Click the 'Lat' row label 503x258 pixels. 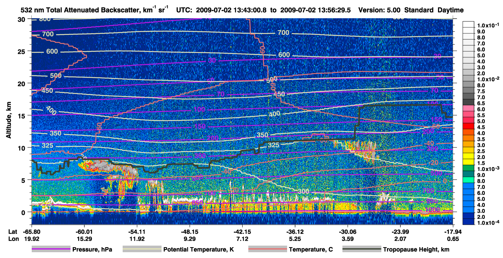click(x=13, y=232)
